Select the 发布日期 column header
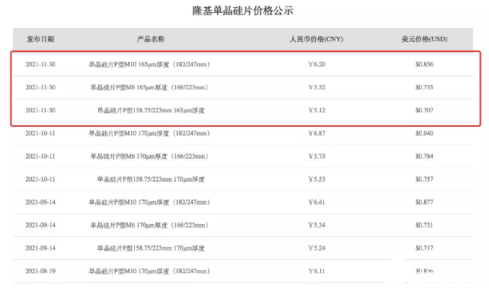Viewport: 489px width, 291px height. [x=40, y=40]
